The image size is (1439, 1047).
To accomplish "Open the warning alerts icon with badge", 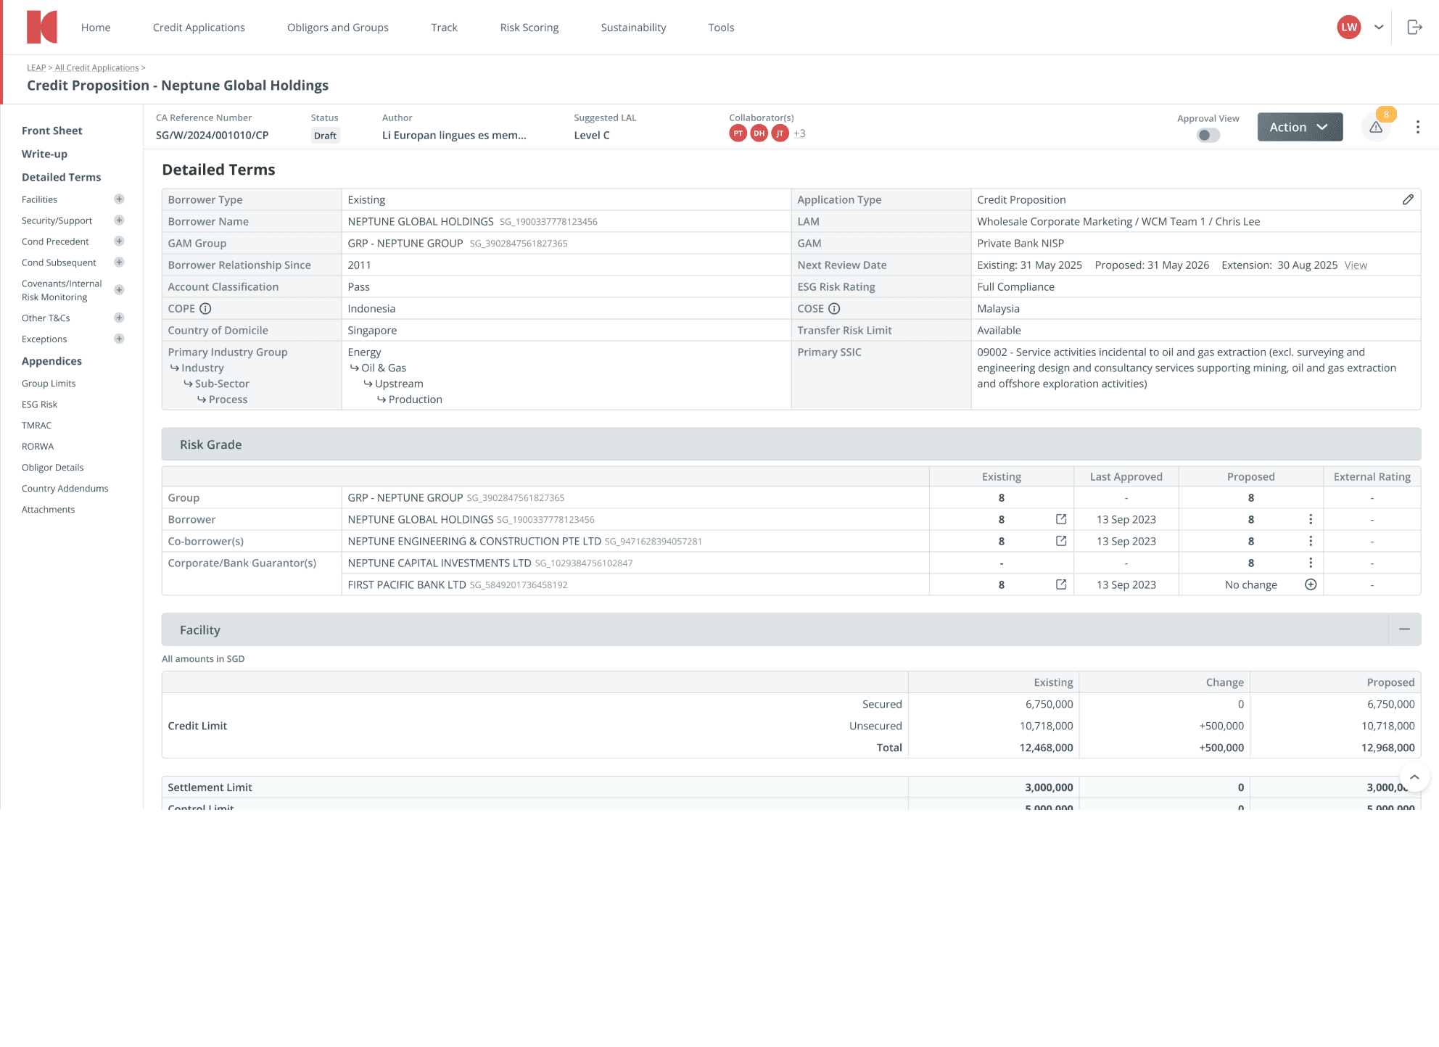I will coord(1376,127).
